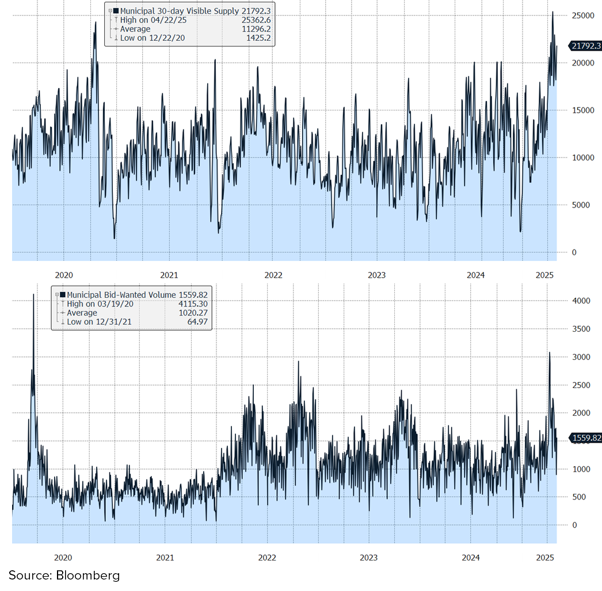Collapse the Municipal 30-day Visible Supply legend tree
The image size is (602, 591).
point(109,10)
